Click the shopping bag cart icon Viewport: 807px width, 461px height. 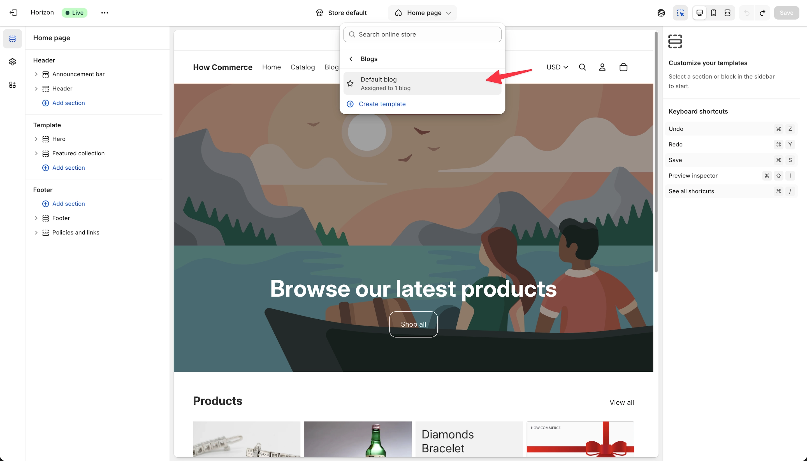pyautogui.click(x=623, y=67)
